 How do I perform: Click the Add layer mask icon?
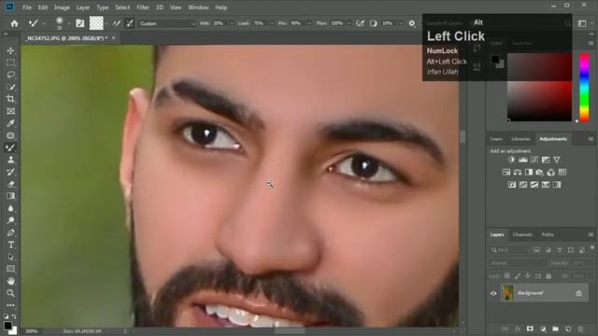click(530, 329)
